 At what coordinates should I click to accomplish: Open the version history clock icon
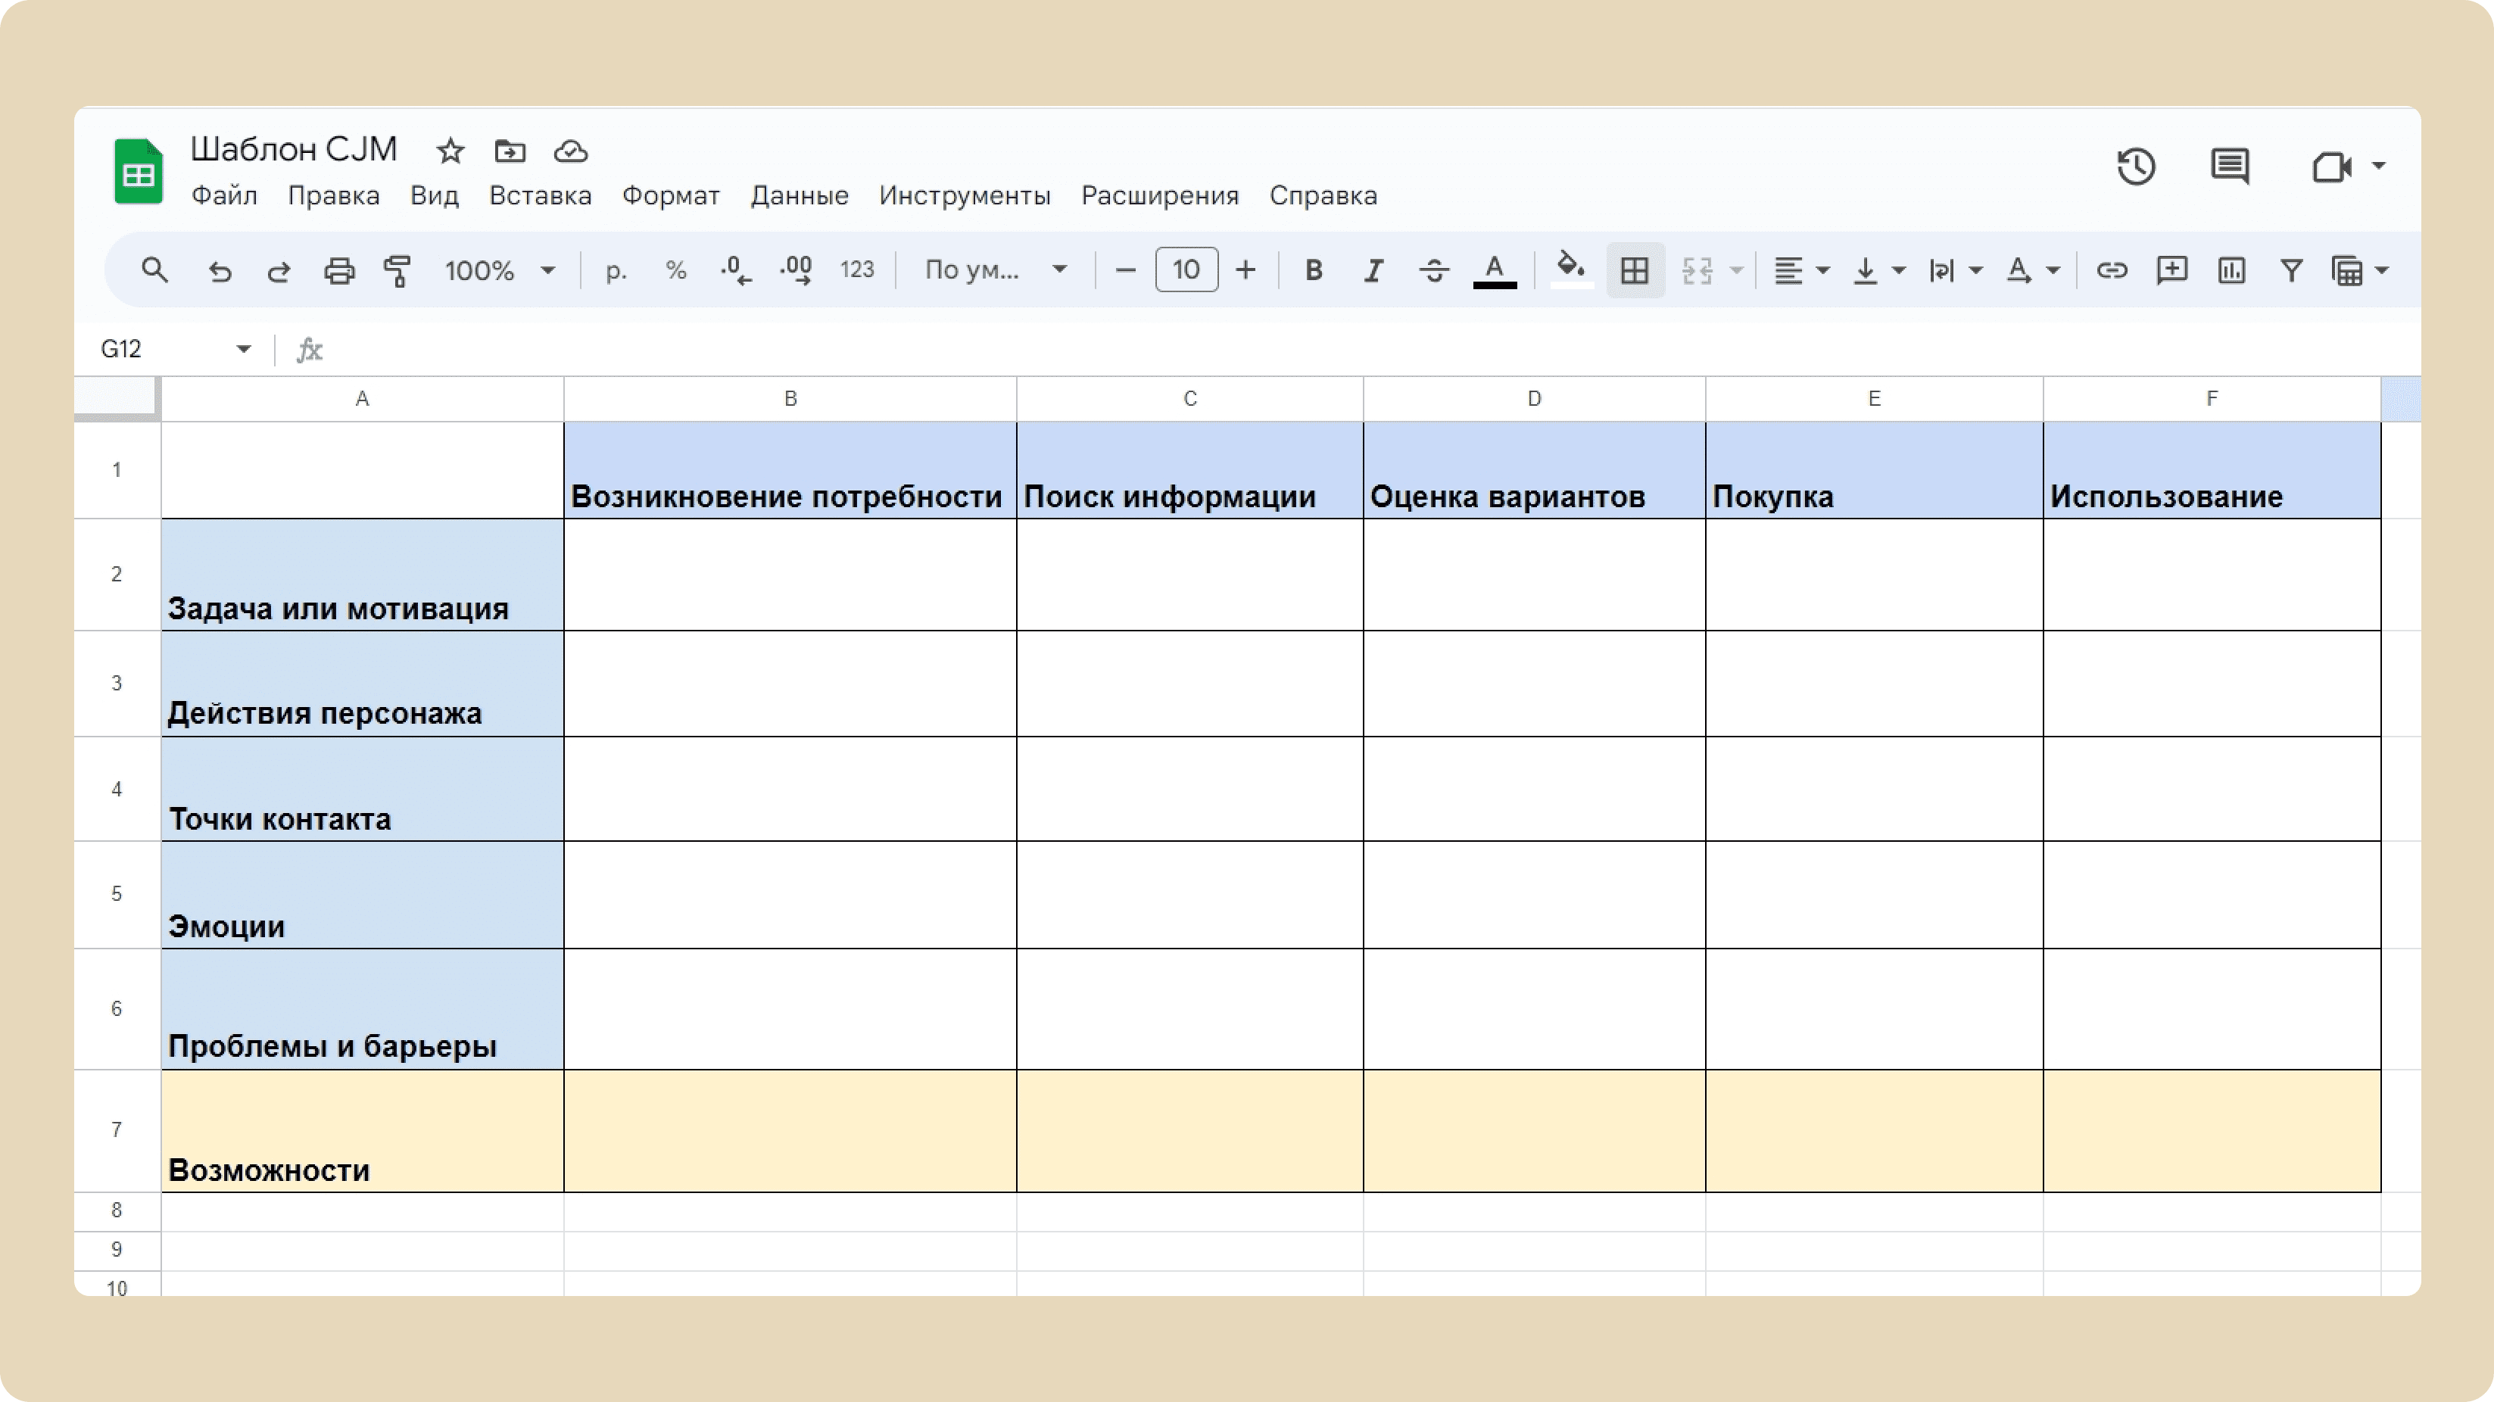coord(2136,167)
